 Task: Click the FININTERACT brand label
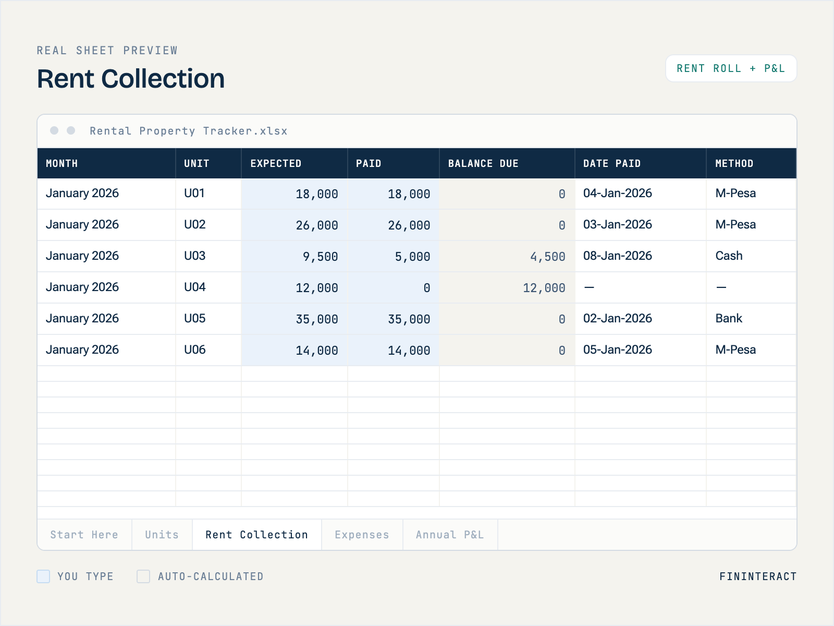(x=758, y=576)
